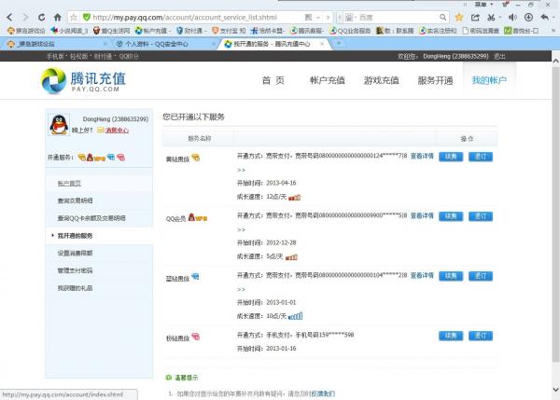Open 查看详情 in the QQ会员 row
Screen dimensions: 560x400
(422, 215)
